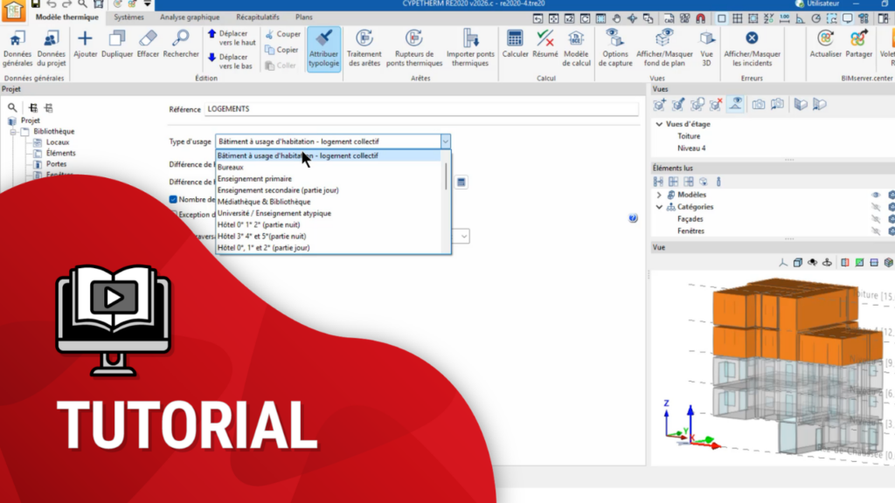Collapse the Vues d'étage group

[659, 124]
